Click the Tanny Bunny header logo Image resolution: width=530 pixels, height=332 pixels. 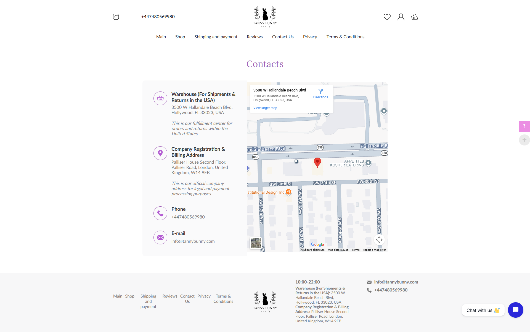[x=265, y=17]
